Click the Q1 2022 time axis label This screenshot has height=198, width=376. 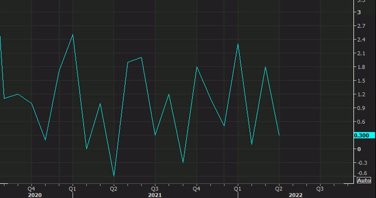click(238, 189)
